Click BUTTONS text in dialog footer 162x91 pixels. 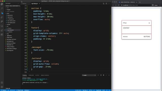click(x=147, y=37)
